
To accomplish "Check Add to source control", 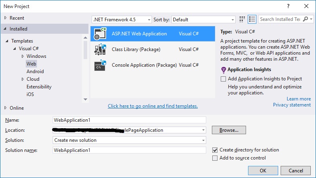I will (x=215, y=158).
